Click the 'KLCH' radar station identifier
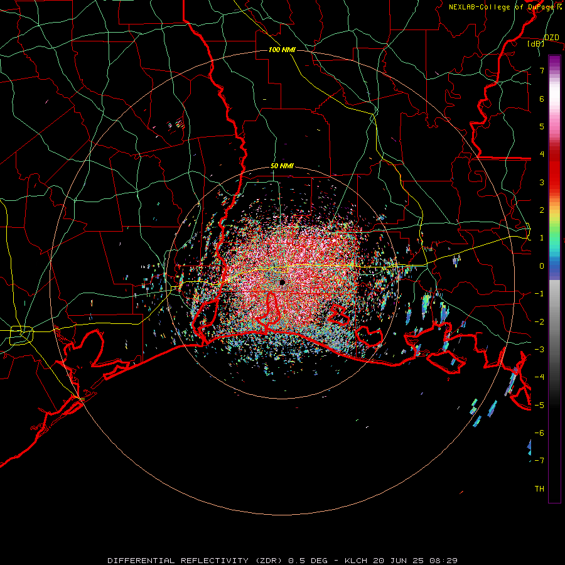This screenshot has height=565, width=565. pos(356,561)
